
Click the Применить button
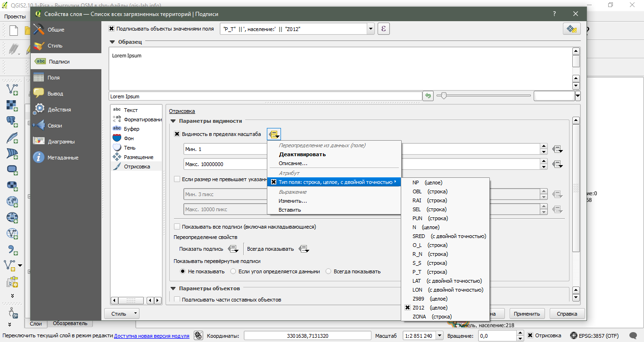527,313
